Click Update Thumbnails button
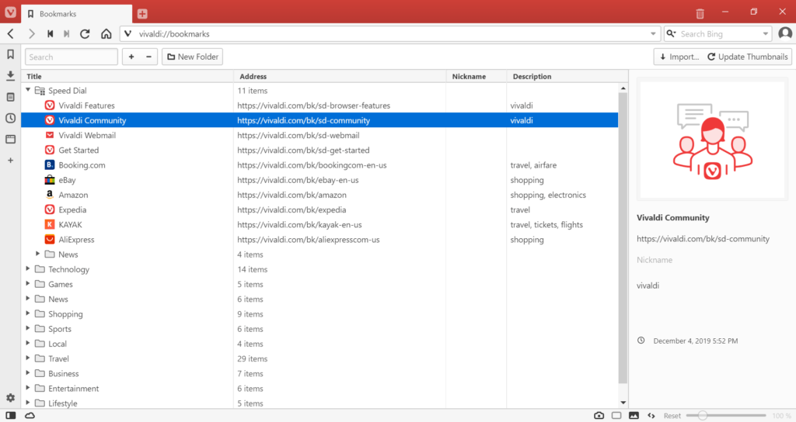The width and height of the screenshot is (796, 422). [x=748, y=57]
